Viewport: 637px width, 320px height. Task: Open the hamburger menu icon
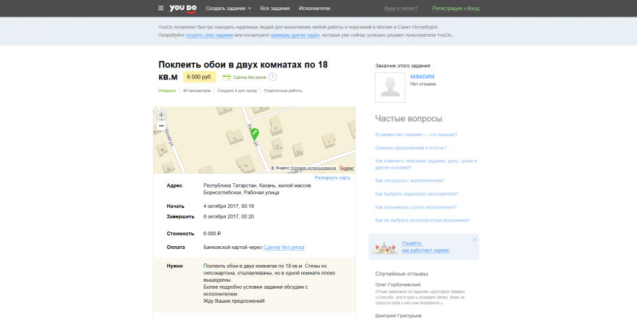pyautogui.click(x=161, y=8)
